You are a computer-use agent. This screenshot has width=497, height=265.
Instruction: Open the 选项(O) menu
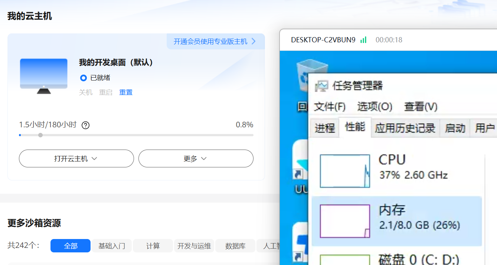click(374, 106)
